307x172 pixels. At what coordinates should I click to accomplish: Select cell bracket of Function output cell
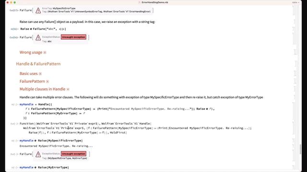click(294, 128)
